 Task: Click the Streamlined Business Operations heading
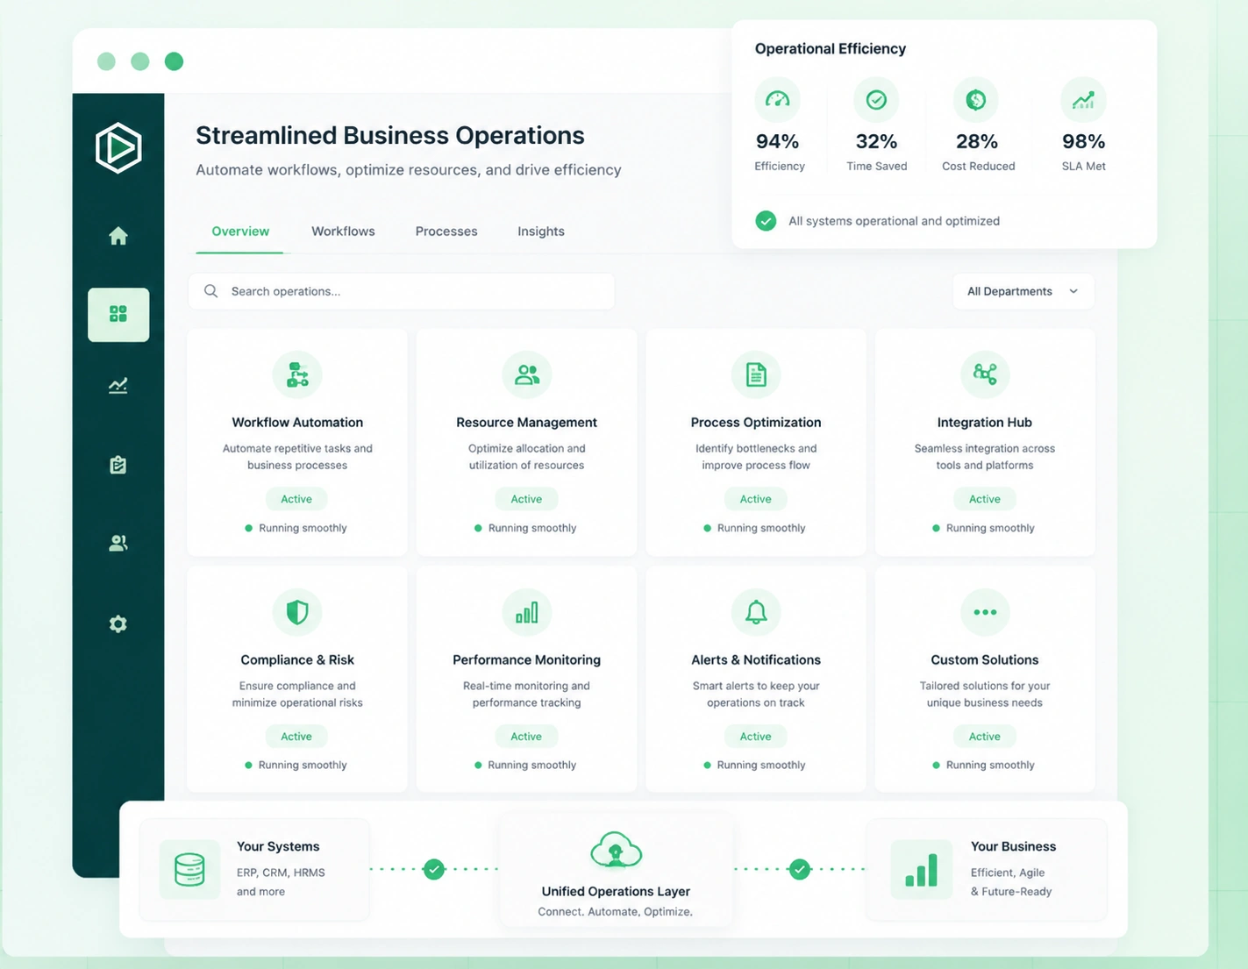coord(390,135)
